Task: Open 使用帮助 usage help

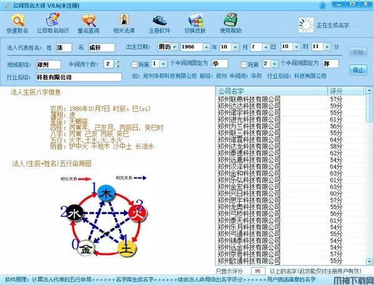Action: click(231, 24)
